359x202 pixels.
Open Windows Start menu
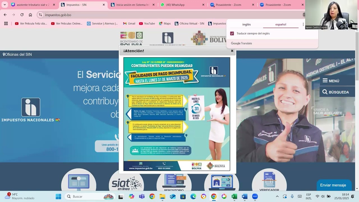coord(58,196)
